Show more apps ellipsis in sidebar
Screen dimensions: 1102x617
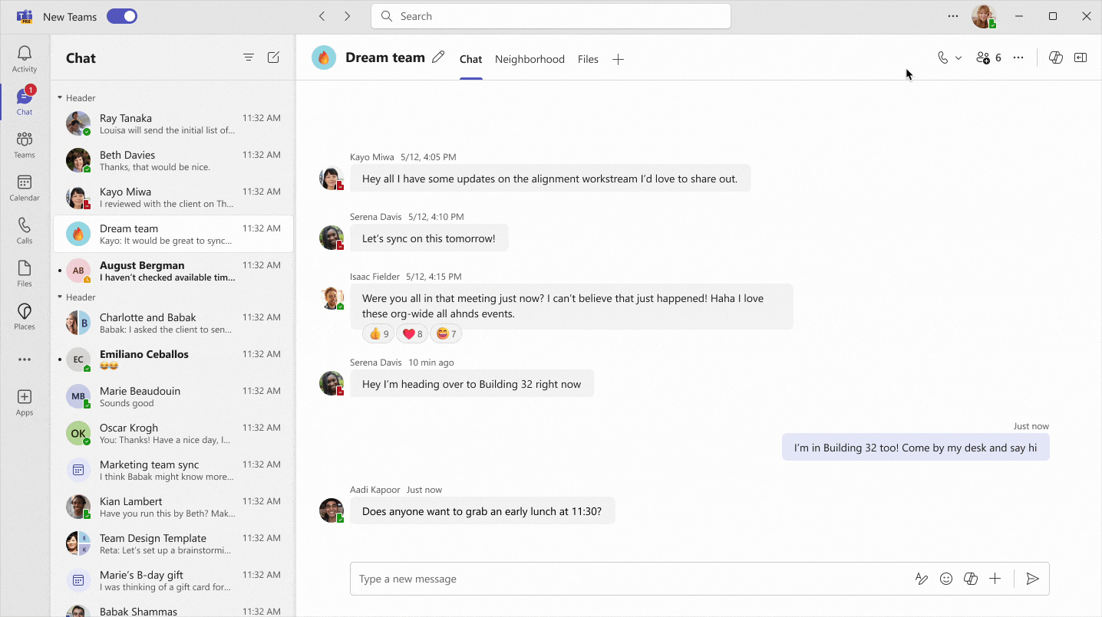click(25, 359)
